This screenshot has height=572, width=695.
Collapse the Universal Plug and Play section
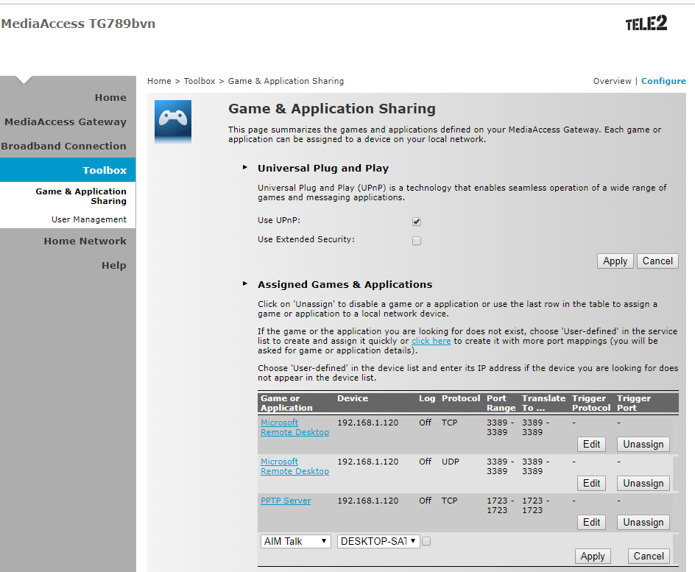(244, 168)
